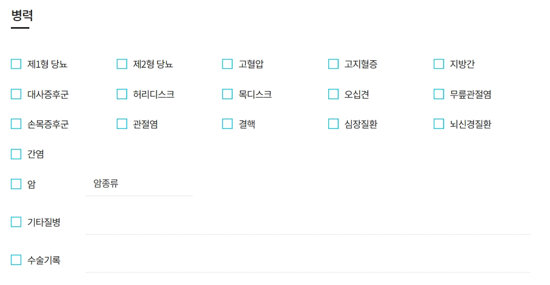Image resolution: width=550 pixels, height=285 pixels.
Task: Check the 손목증후군 checkbox
Action: 16,124
